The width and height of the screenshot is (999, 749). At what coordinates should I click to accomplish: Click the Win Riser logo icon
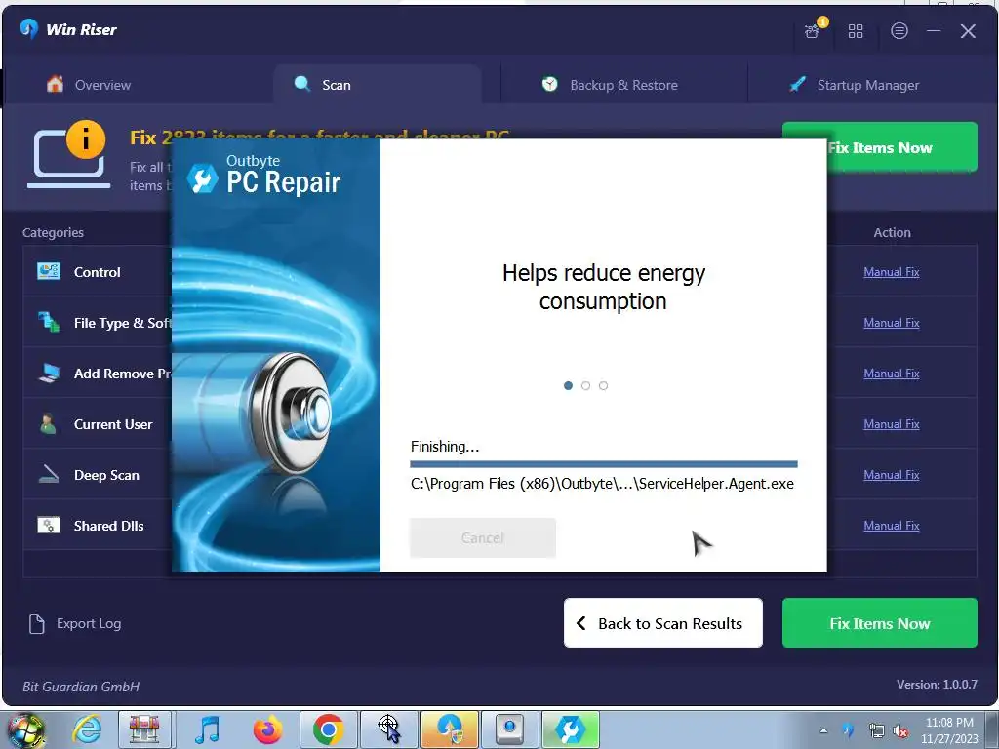point(29,29)
